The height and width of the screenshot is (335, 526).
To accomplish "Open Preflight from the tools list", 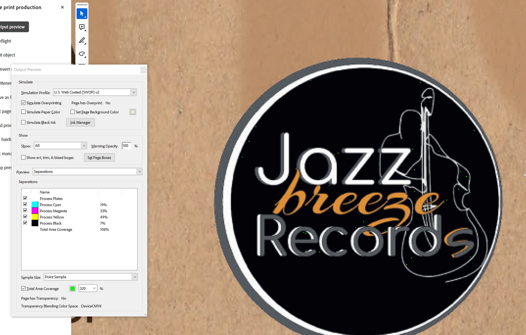I will [x=5, y=41].
